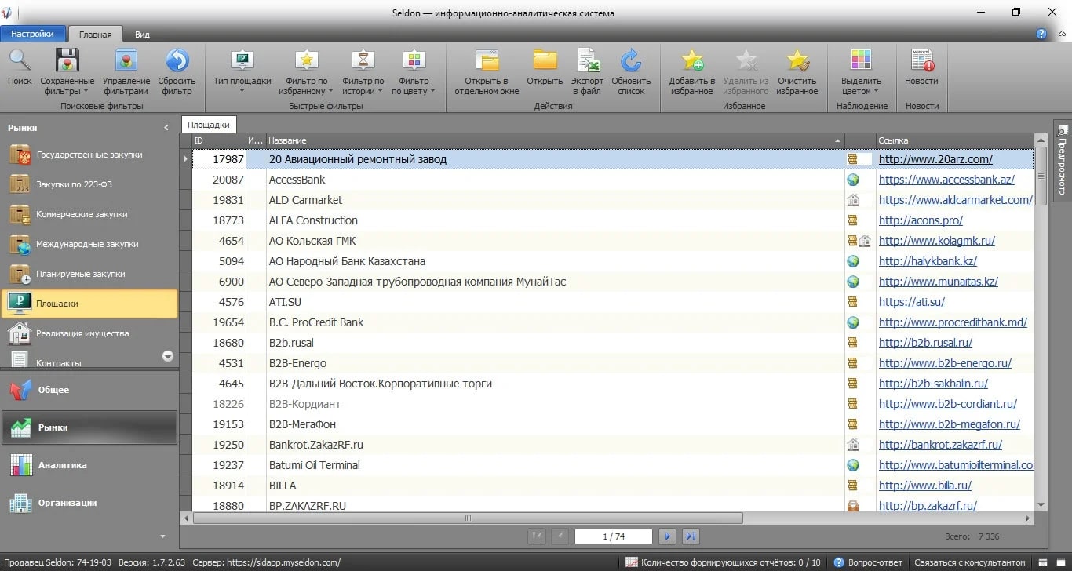Switch to the Вид ribbon tab
1072x571 pixels.
point(142,35)
